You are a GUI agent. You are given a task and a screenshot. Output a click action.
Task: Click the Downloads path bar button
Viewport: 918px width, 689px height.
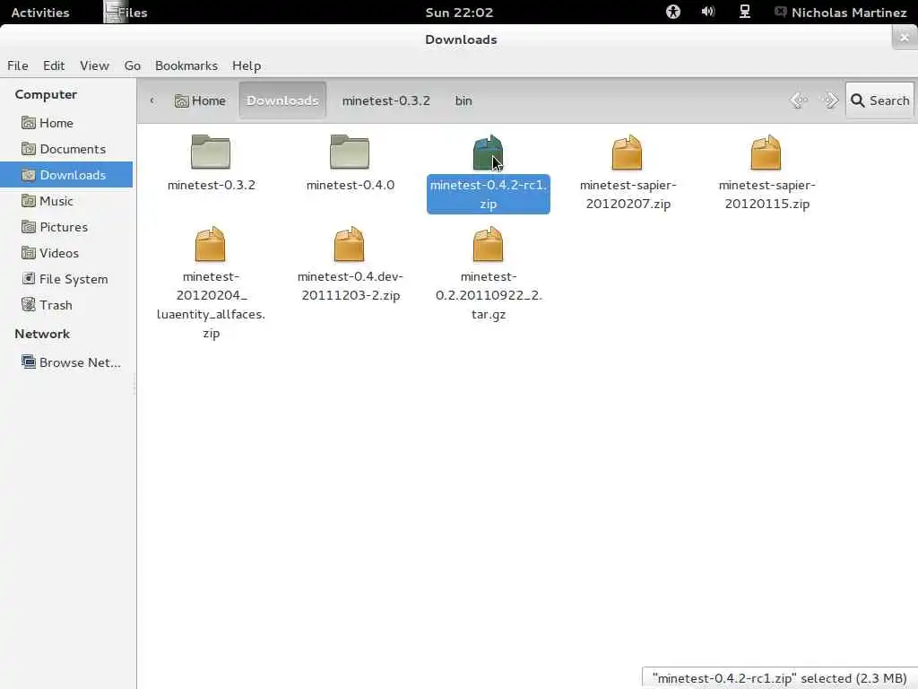[282, 100]
